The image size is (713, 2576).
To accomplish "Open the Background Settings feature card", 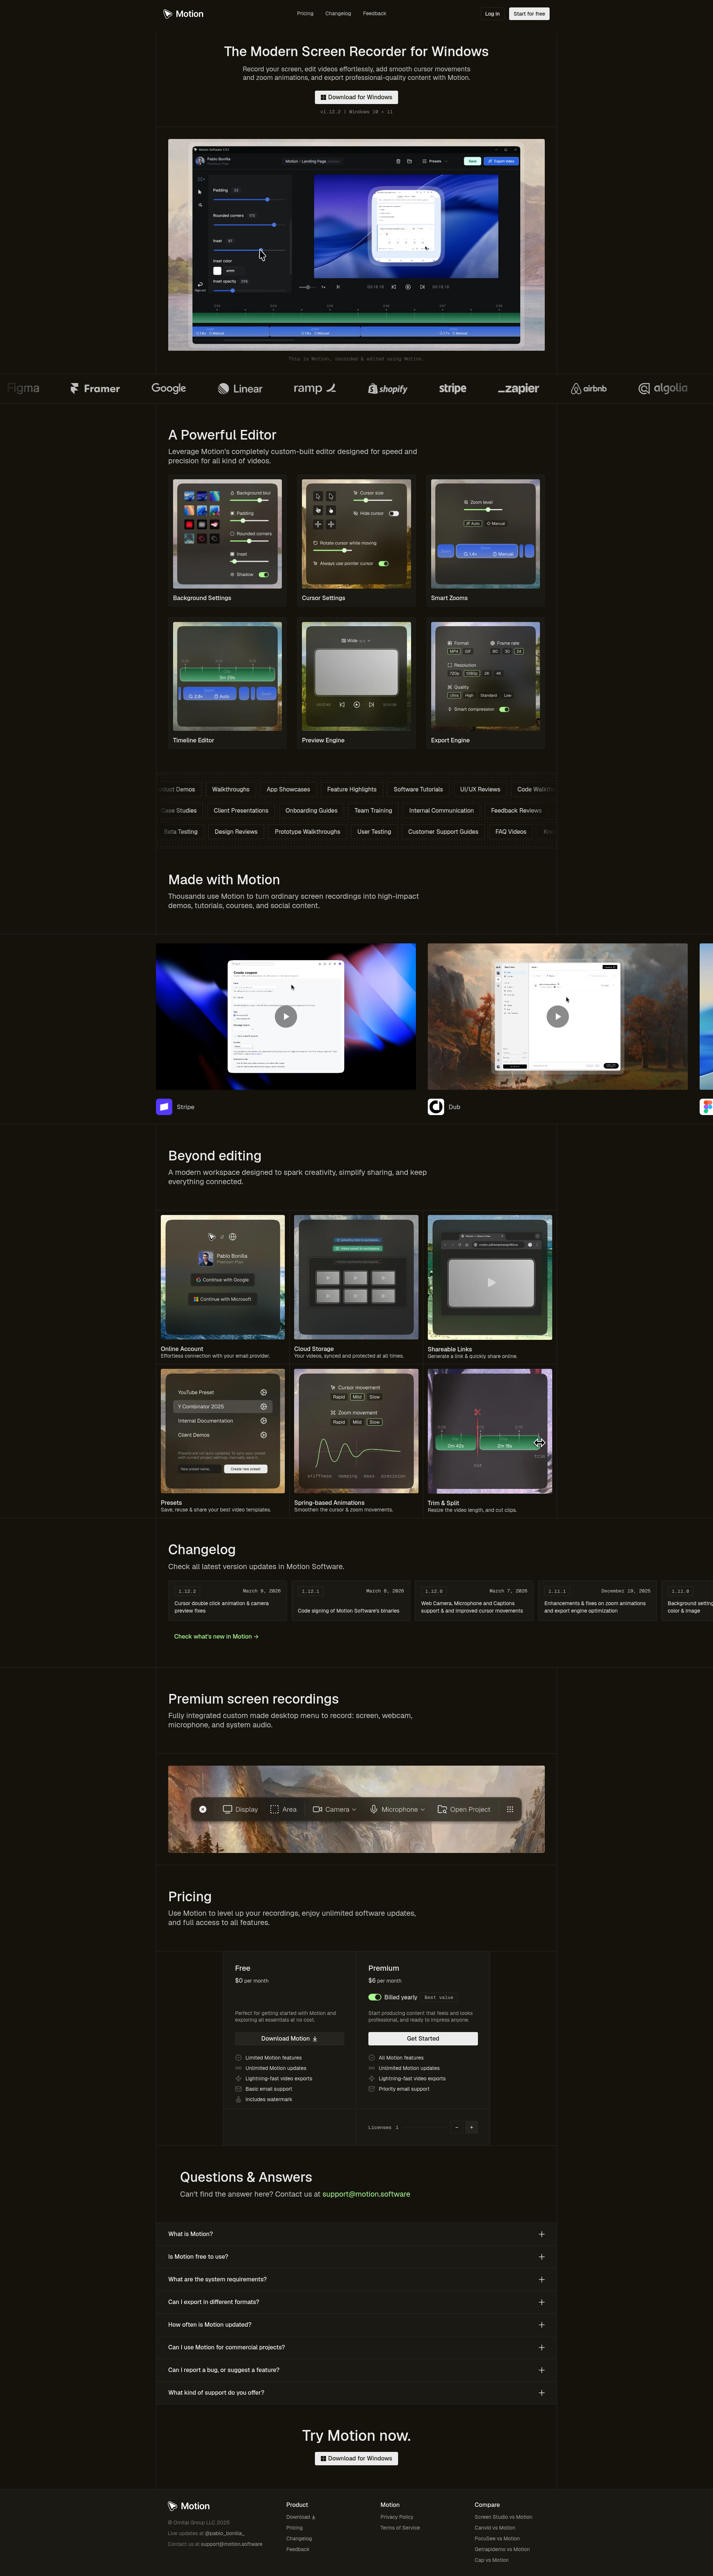I will 227,541.
